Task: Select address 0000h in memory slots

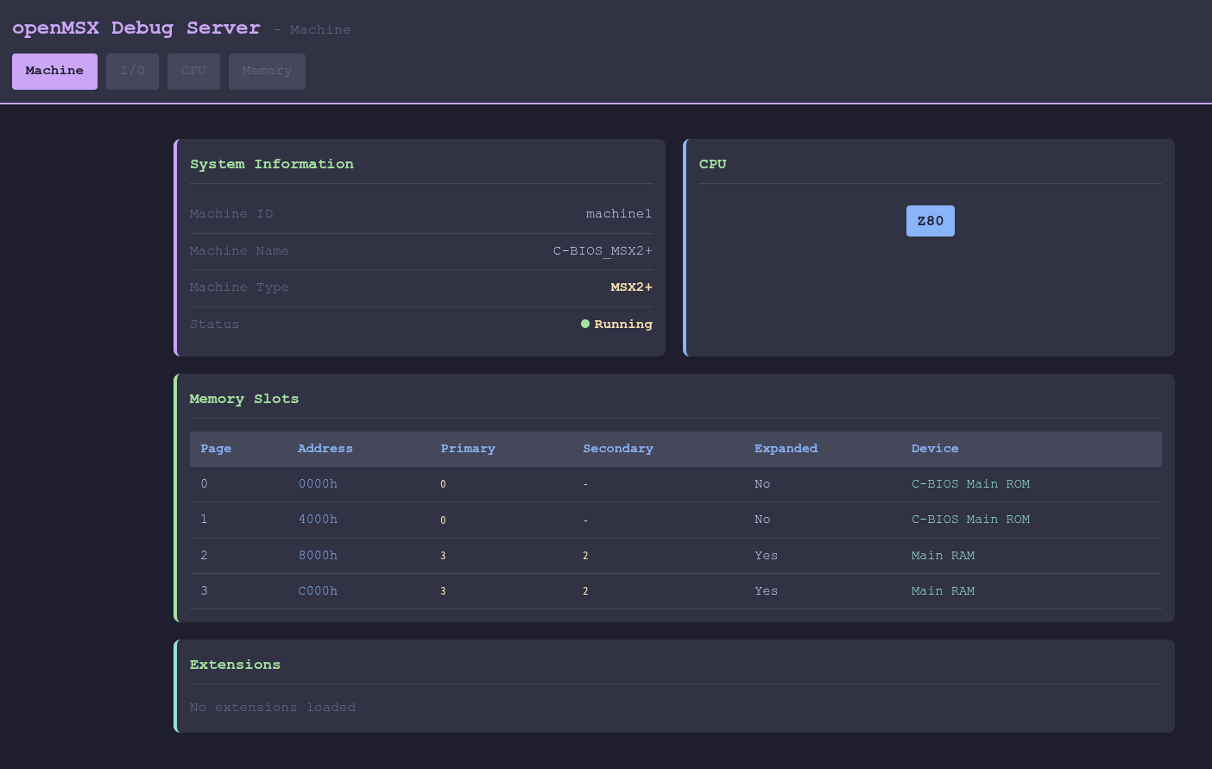Action: (x=318, y=484)
